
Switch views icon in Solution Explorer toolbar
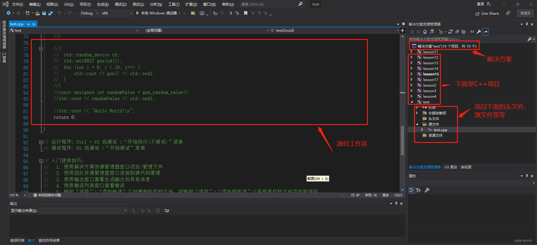pos(431,32)
